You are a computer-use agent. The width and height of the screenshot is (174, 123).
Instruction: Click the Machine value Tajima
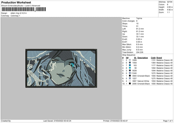point(139,18)
